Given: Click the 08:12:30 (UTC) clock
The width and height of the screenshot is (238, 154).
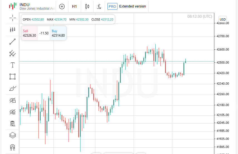Looking at the screenshot, I should 200,16.
